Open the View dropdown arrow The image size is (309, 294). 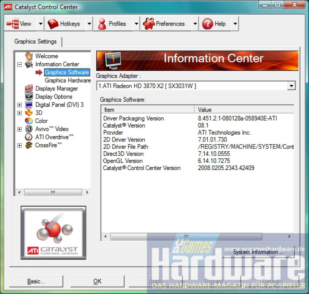click(41, 24)
